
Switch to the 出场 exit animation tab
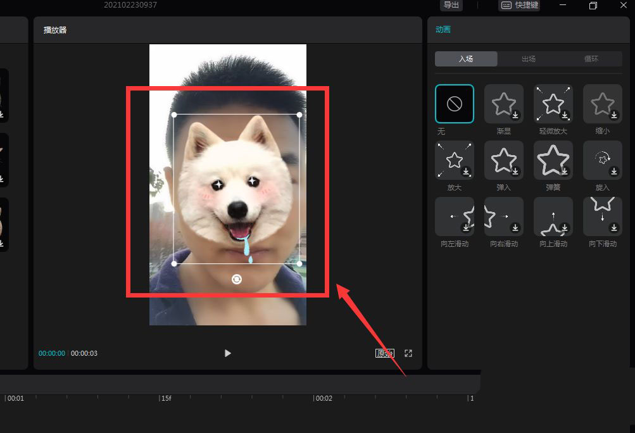(529, 59)
